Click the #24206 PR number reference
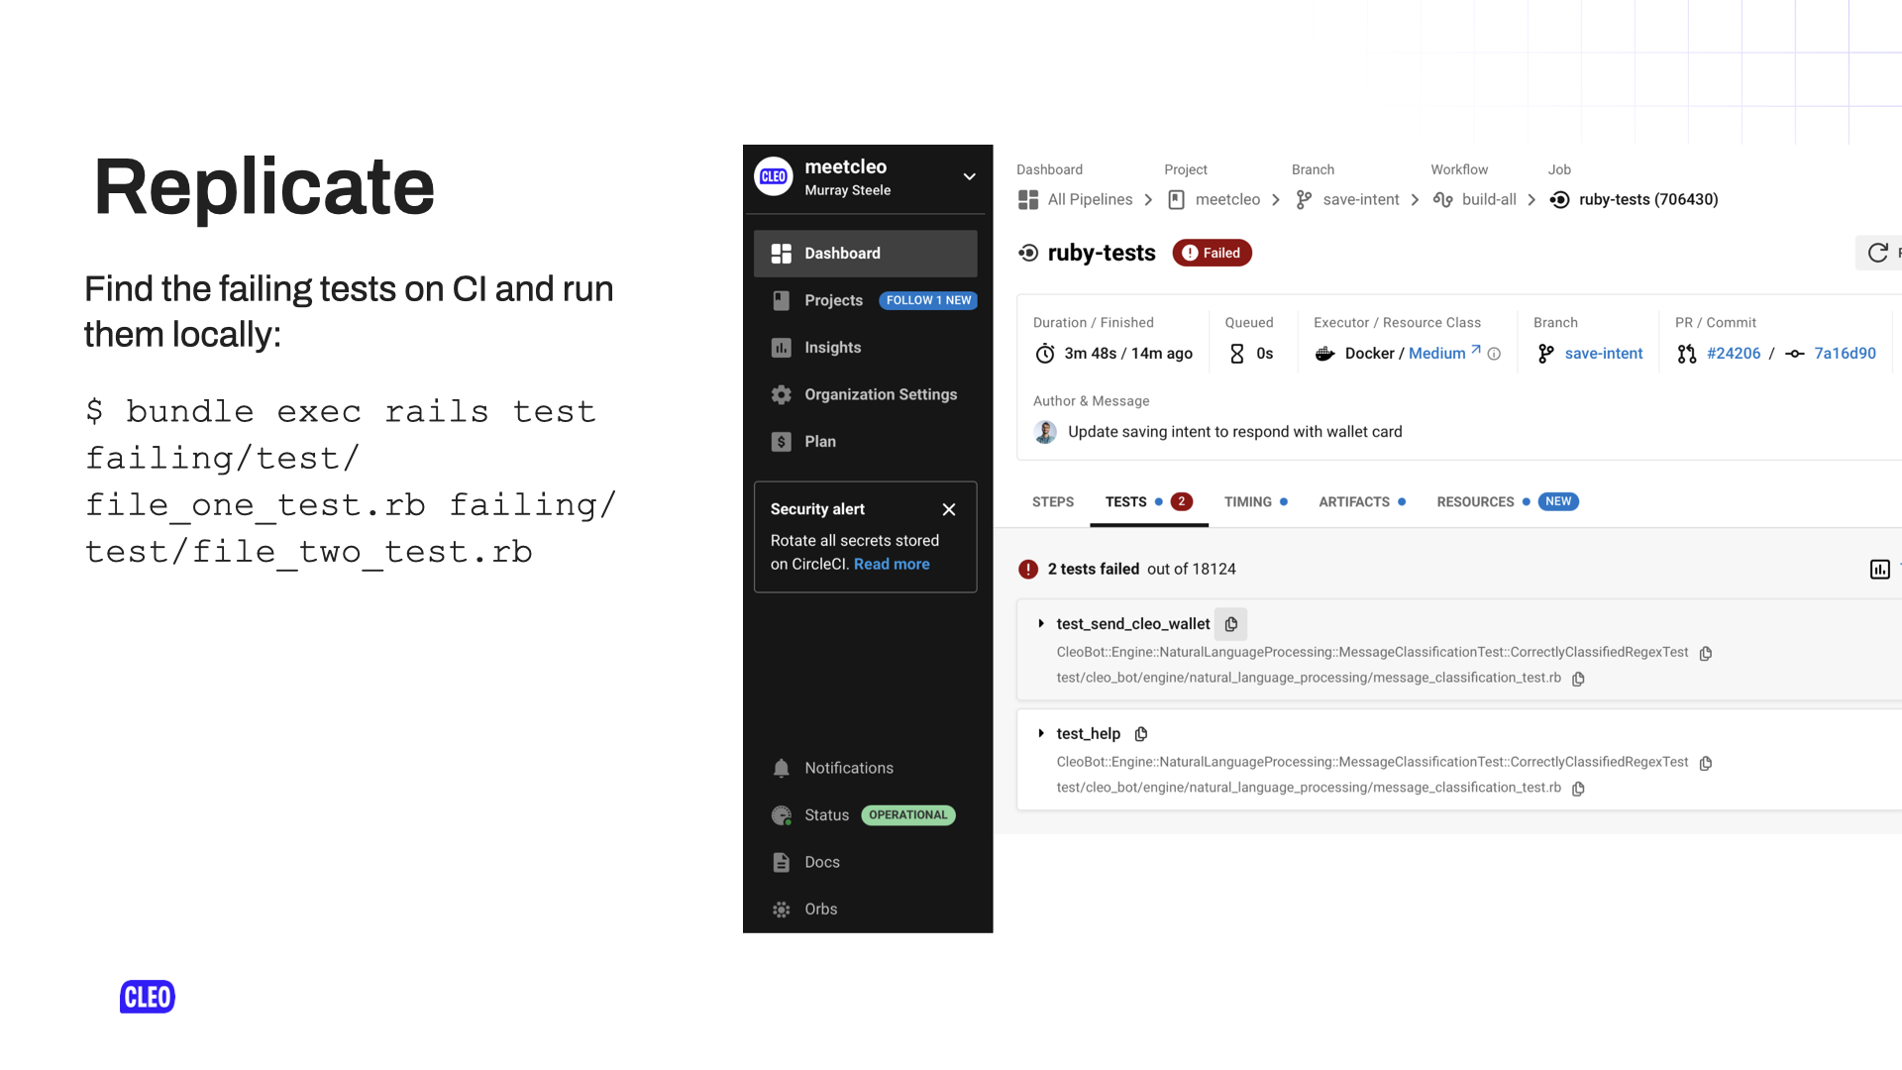Image resolution: width=1902 pixels, height=1070 pixels. [1733, 353]
